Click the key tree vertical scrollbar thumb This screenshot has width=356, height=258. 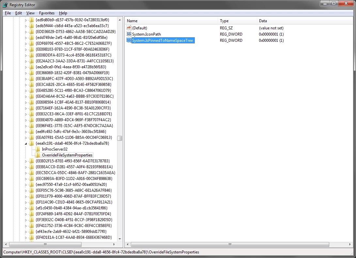click(120, 138)
